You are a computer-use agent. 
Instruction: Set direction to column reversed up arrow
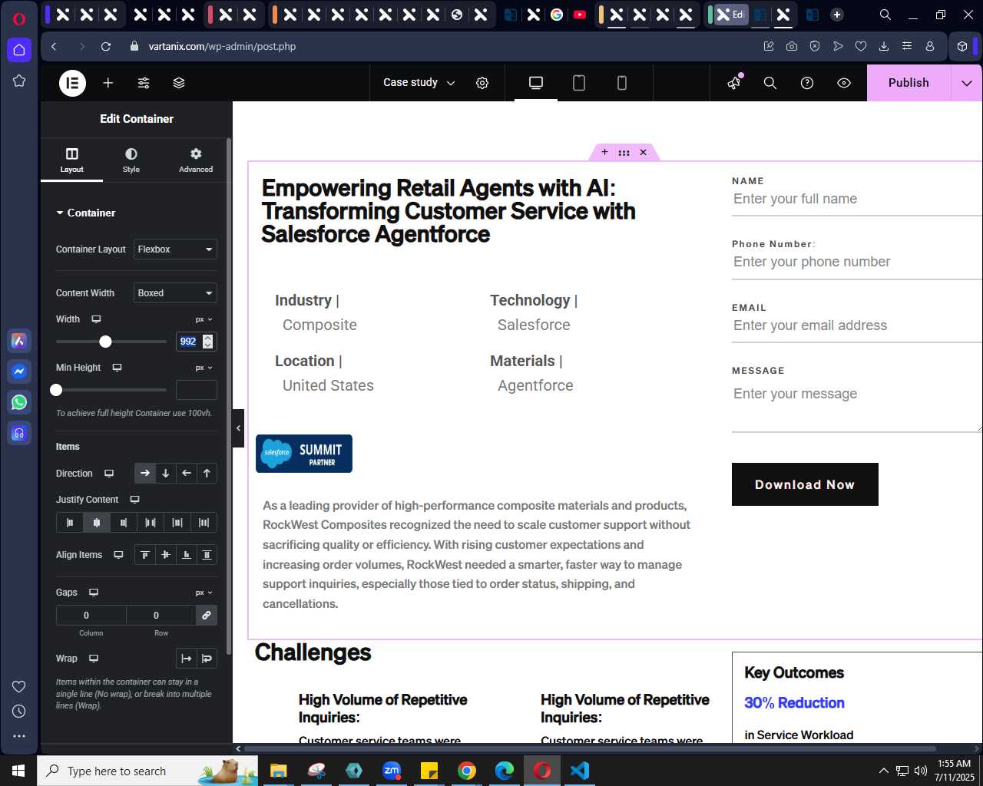point(207,474)
